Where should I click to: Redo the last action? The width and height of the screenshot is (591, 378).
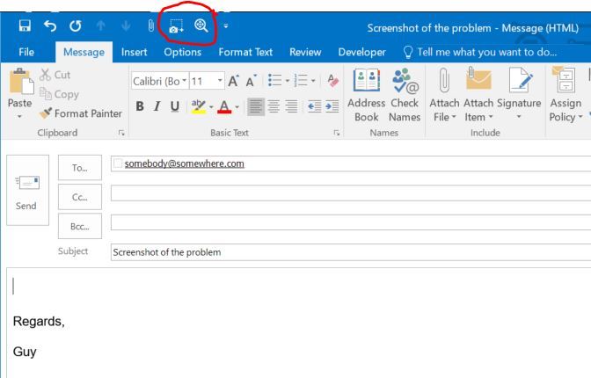76,26
